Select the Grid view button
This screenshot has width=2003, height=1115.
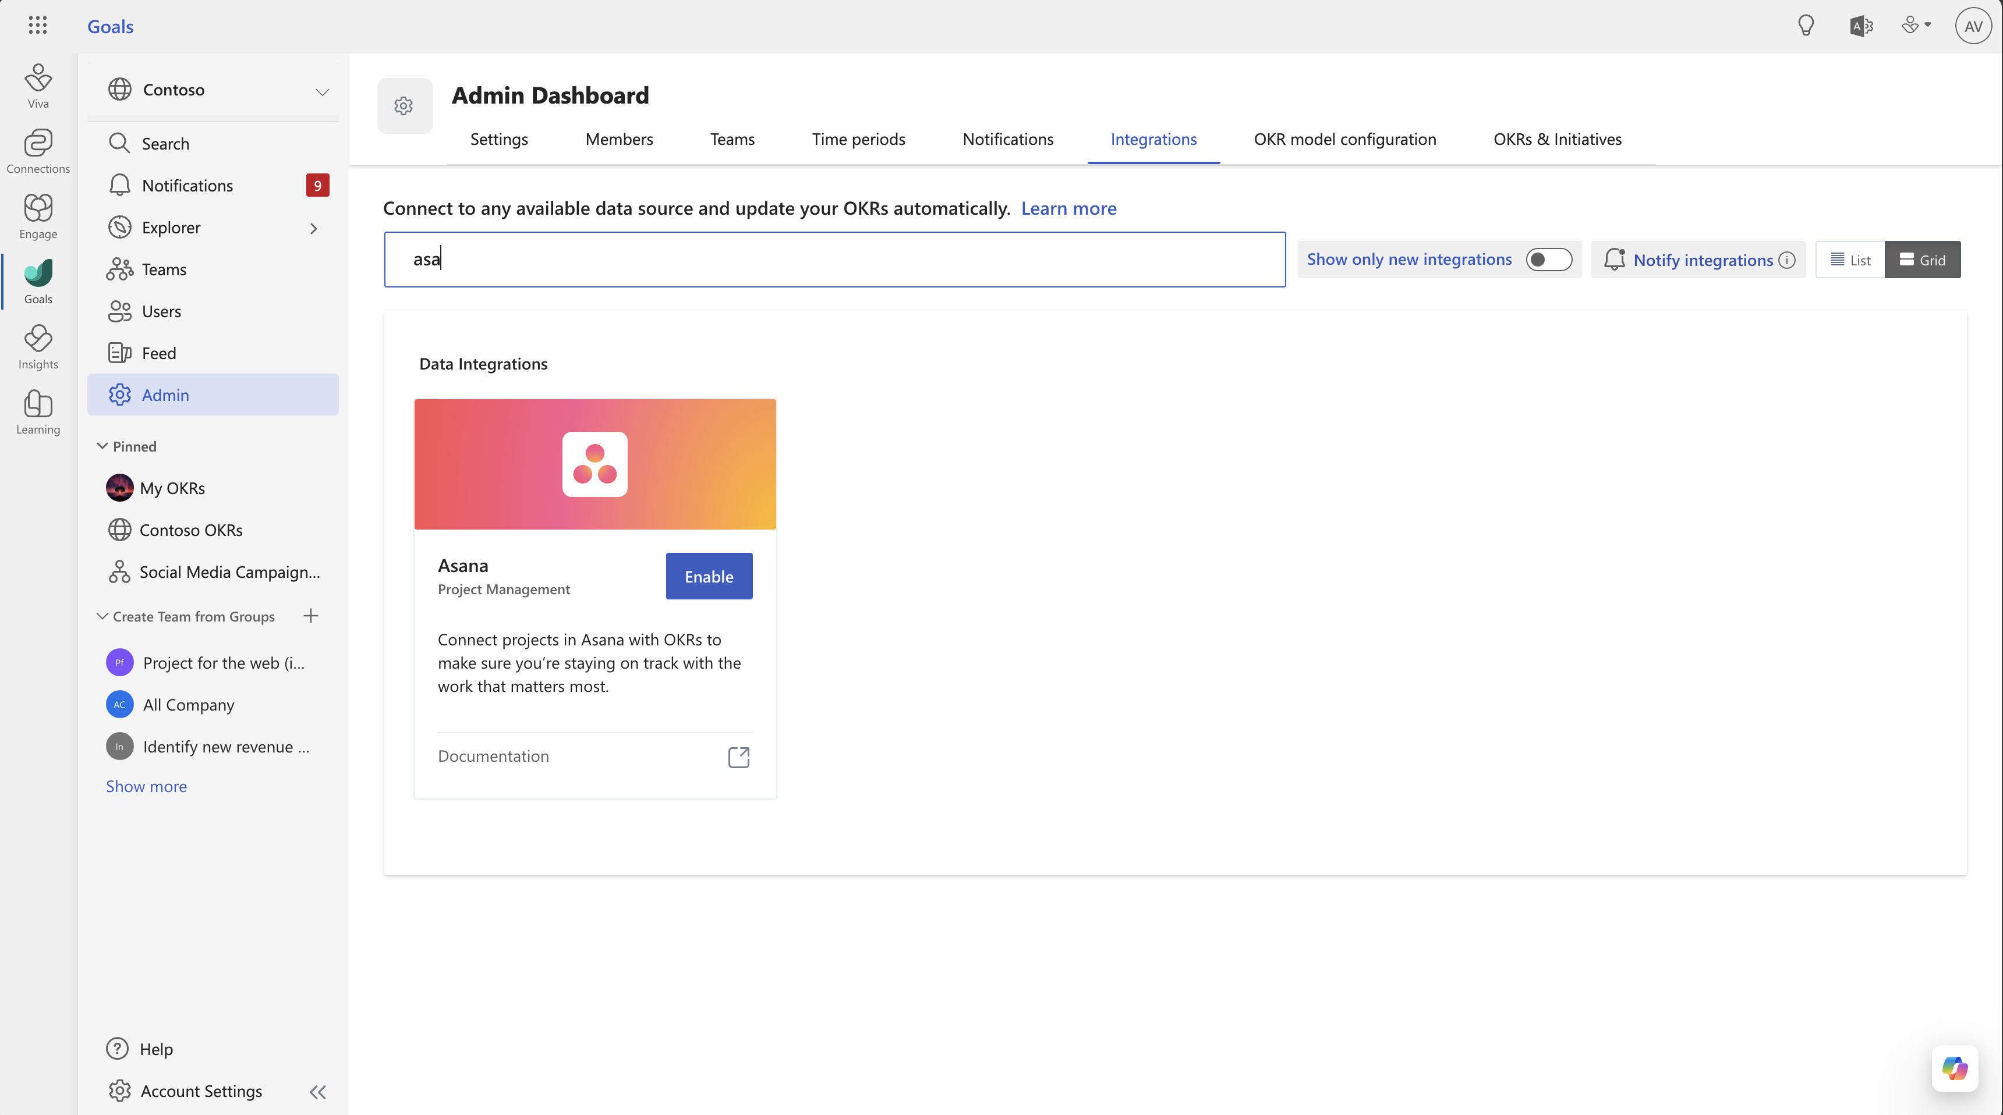(x=1923, y=260)
